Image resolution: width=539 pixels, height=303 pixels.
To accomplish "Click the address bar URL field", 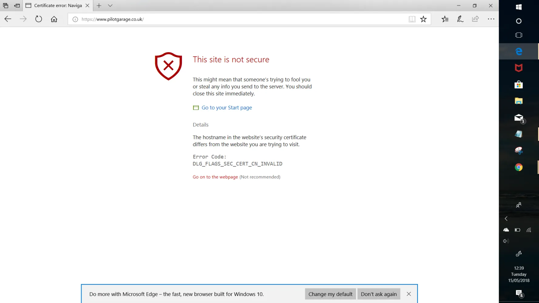I will [x=243, y=19].
